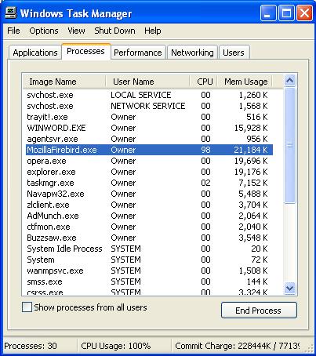Select svchost.exe run by LOCAL SERVICE
The height and width of the screenshot is (356, 316).
pos(149,95)
